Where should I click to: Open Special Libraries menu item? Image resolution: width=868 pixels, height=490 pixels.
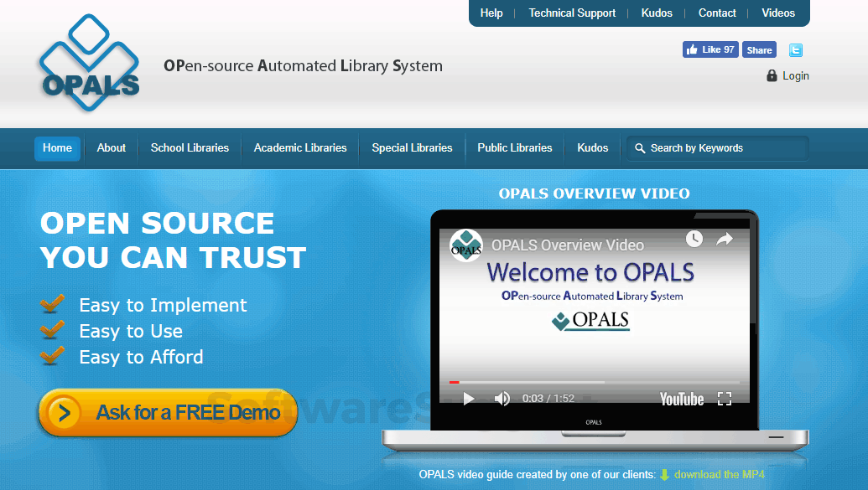point(412,148)
